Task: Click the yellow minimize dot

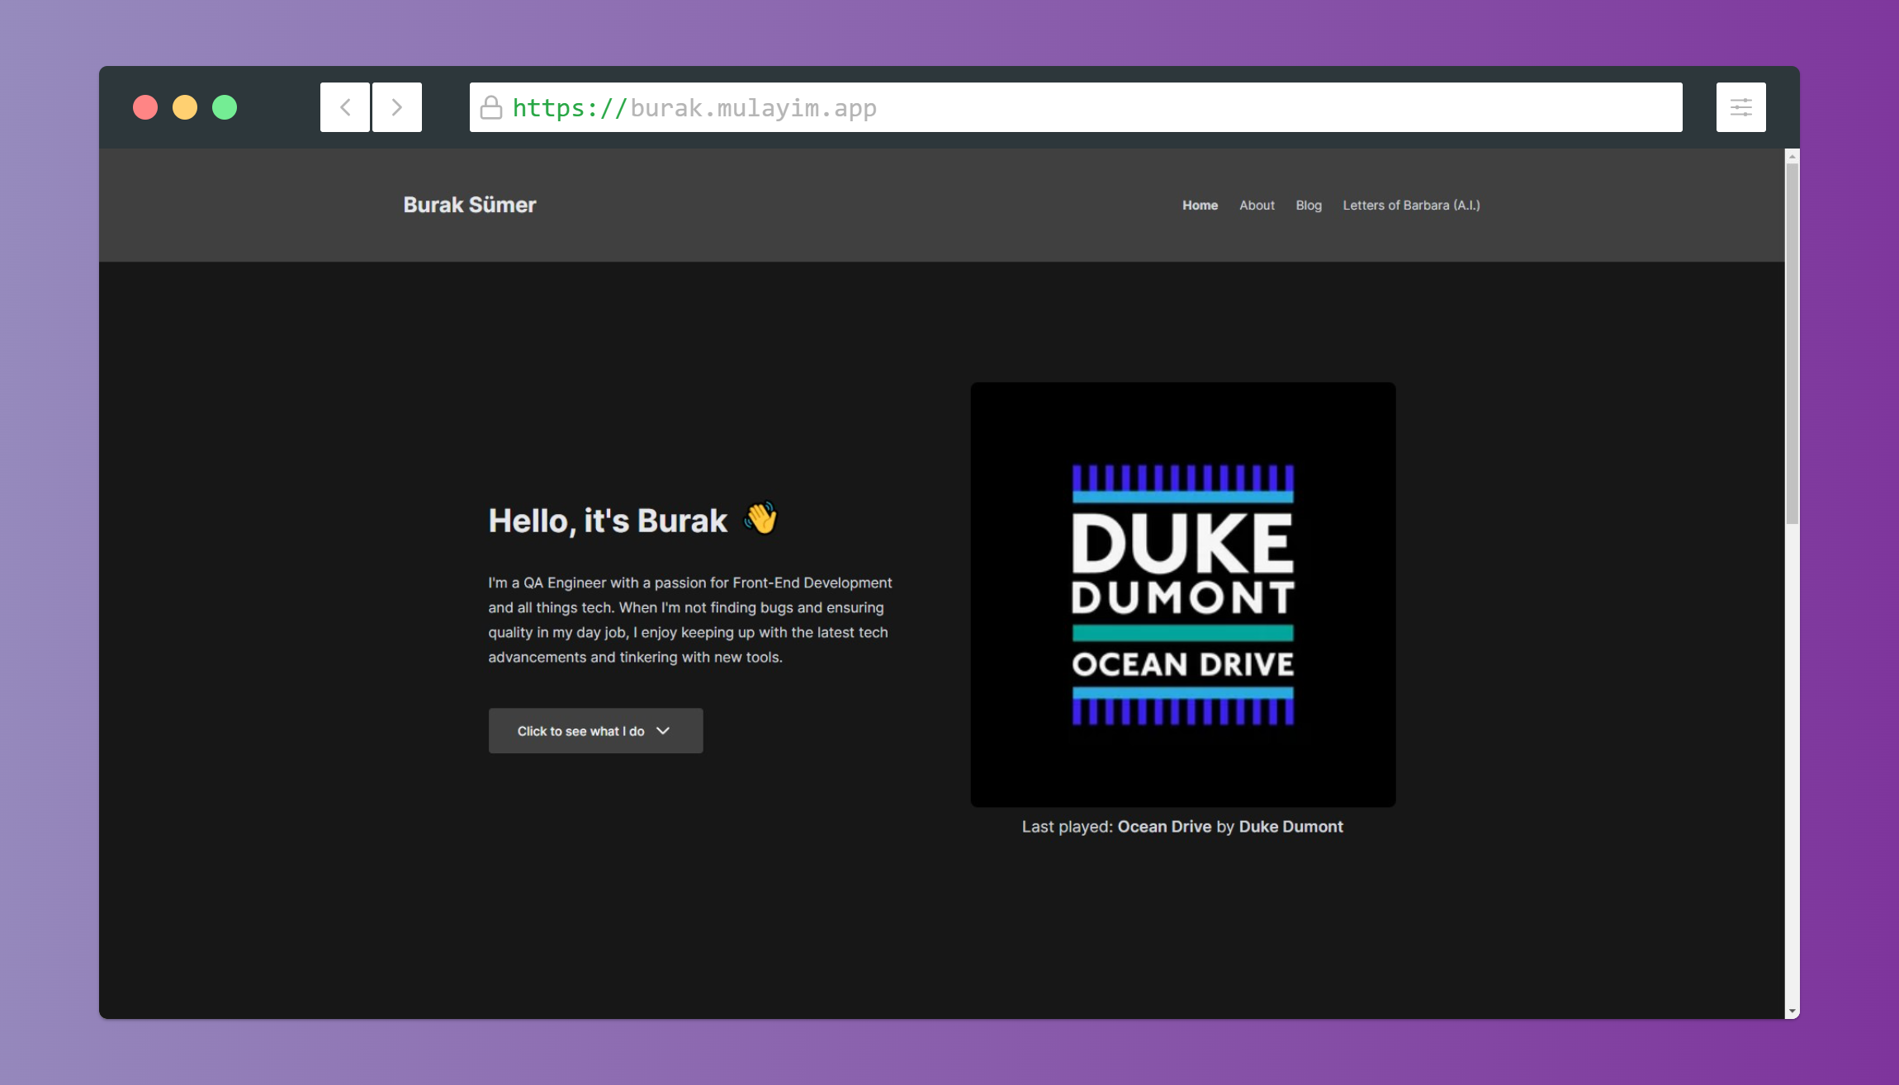Action: pyautogui.click(x=185, y=107)
